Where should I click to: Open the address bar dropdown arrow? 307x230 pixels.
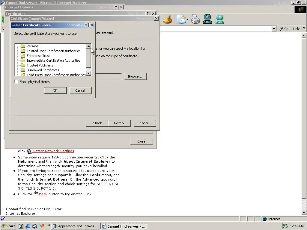point(274,29)
